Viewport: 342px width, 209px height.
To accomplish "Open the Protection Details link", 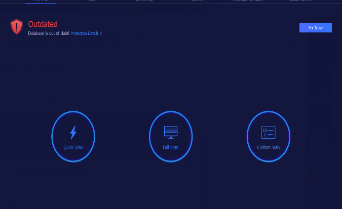I will coord(84,33).
